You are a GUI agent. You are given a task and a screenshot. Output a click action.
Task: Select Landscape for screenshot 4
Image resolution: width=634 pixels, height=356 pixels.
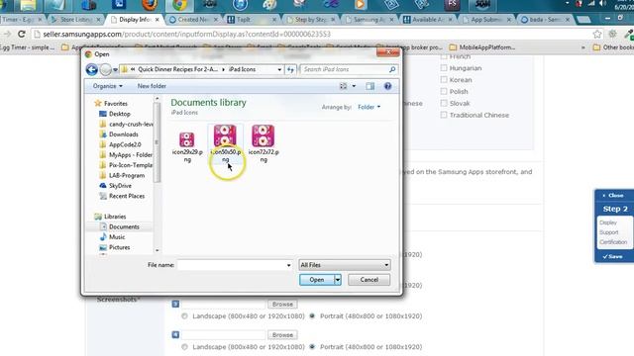[185, 347]
